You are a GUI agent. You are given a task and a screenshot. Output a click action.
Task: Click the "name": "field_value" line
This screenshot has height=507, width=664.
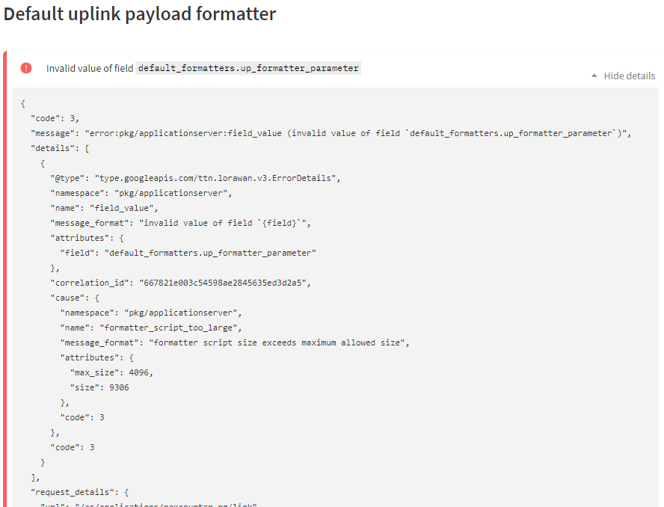[104, 209]
